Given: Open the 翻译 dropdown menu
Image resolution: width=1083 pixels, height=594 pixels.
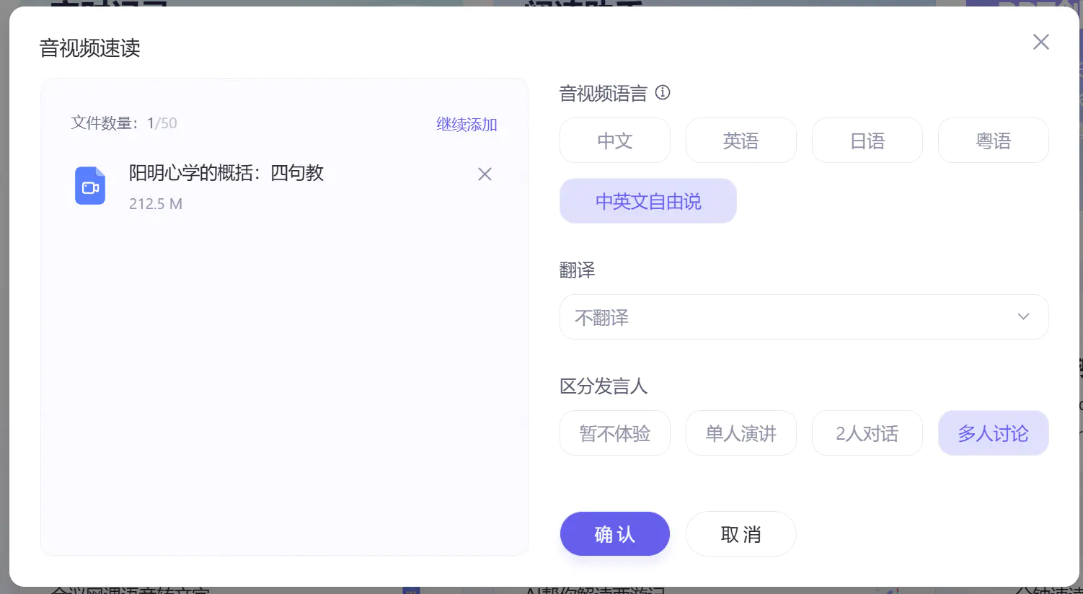Looking at the screenshot, I should tap(793, 317).
